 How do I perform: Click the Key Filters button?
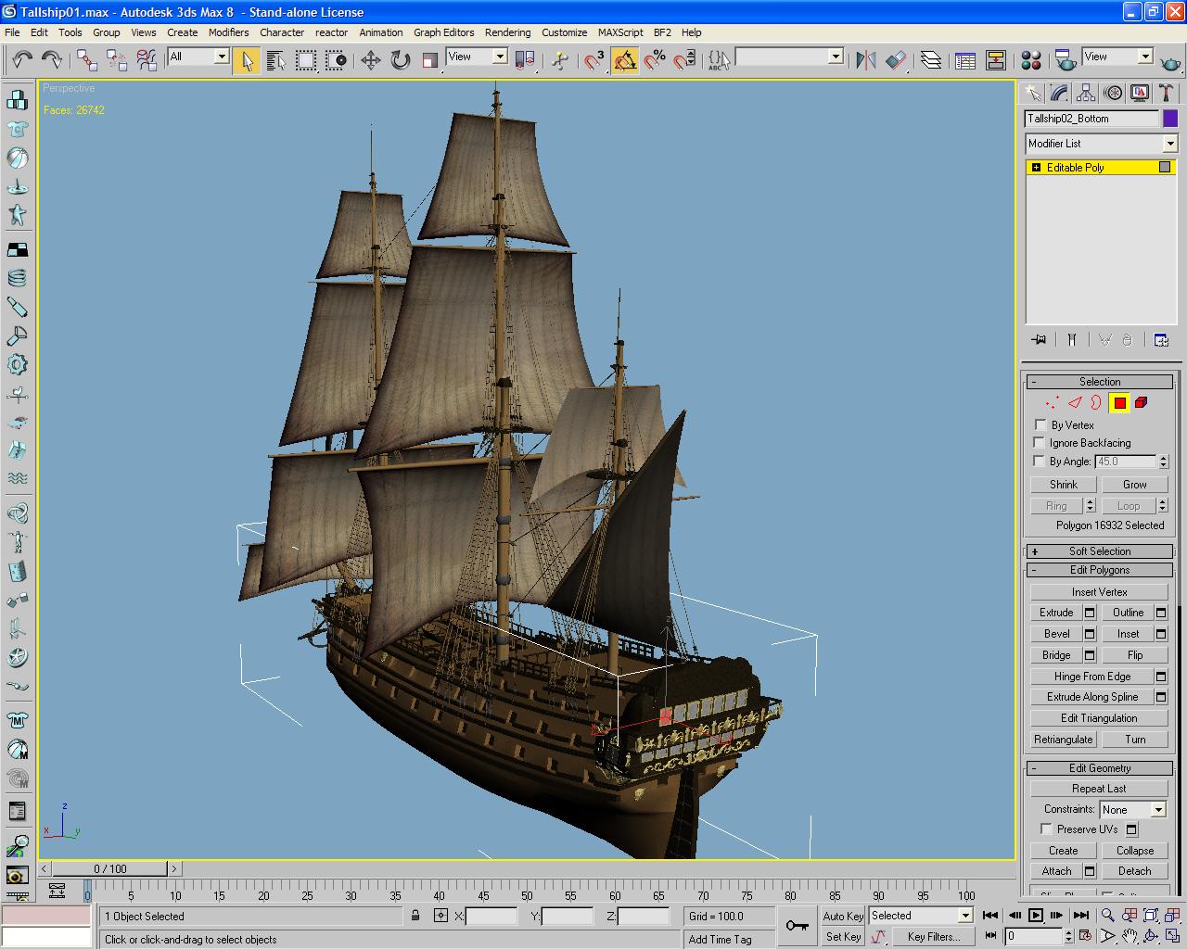(x=933, y=936)
